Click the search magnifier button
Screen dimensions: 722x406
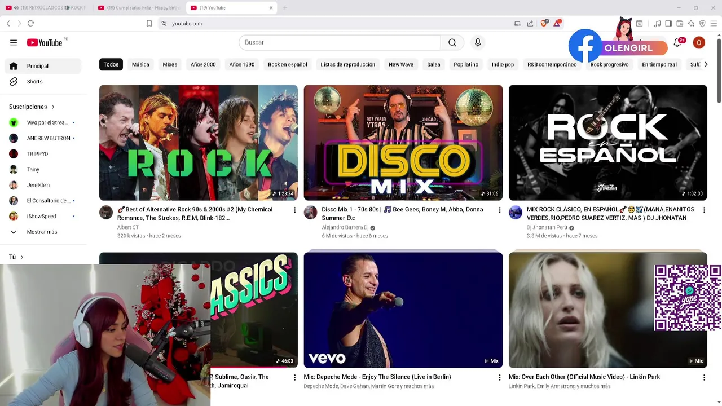tap(452, 42)
